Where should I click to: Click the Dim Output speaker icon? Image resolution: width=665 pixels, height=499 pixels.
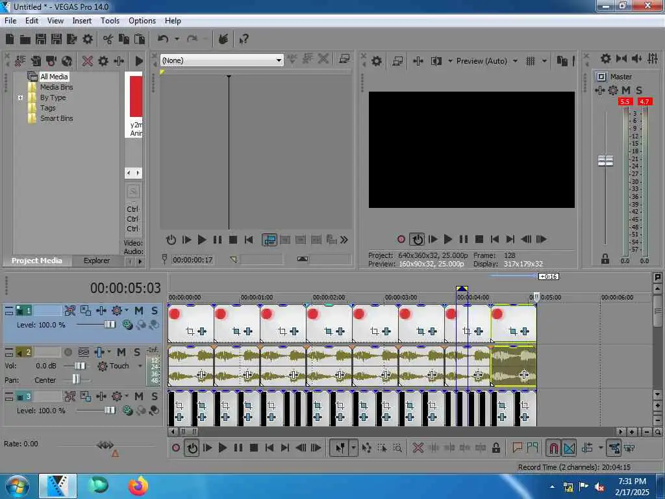[636, 58]
